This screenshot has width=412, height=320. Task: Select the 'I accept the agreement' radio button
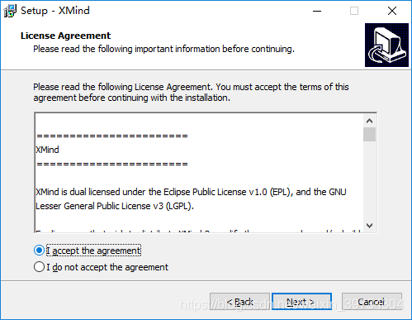(x=39, y=251)
